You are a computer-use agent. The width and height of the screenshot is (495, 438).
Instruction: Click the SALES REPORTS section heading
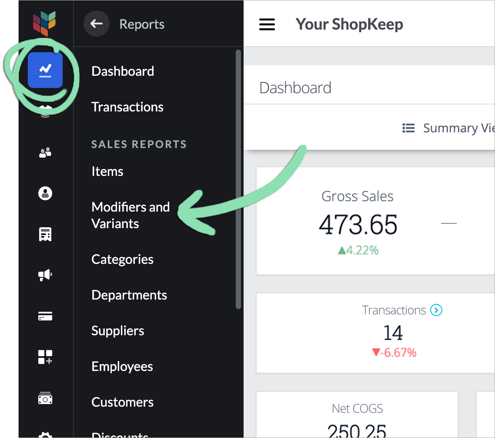pyautogui.click(x=139, y=145)
